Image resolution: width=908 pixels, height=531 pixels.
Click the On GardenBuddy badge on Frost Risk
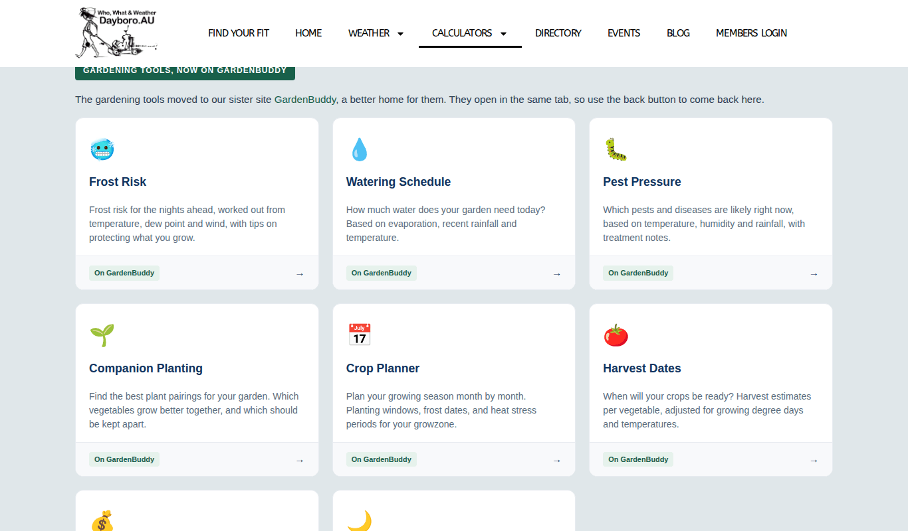click(124, 273)
